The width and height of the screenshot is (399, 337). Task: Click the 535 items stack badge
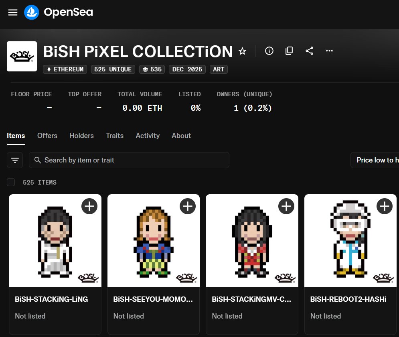click(x=152, y=69)
